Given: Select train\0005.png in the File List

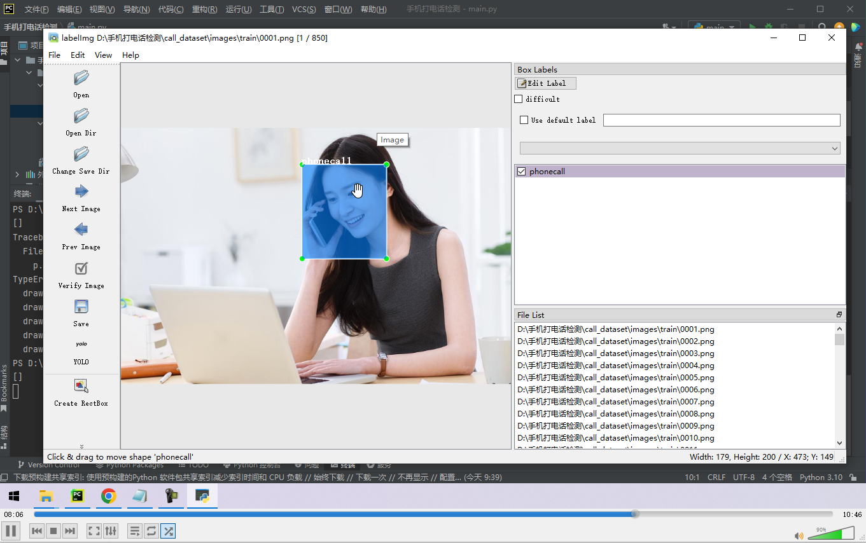Looking at the screenshot, I should [616, 378].
